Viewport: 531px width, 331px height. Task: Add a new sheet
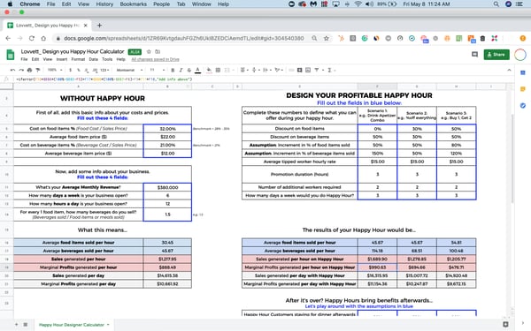click(16, 325)
